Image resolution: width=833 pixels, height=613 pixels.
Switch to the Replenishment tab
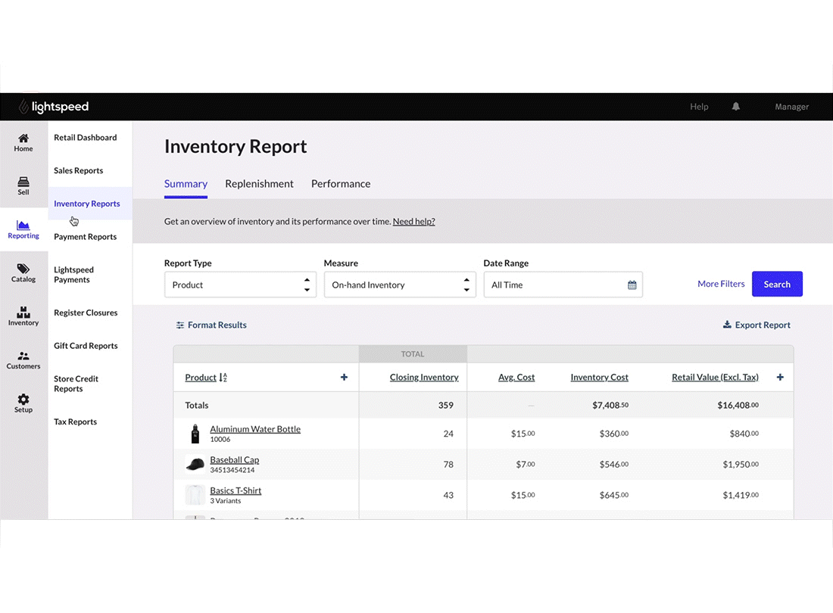coord(259,184)
